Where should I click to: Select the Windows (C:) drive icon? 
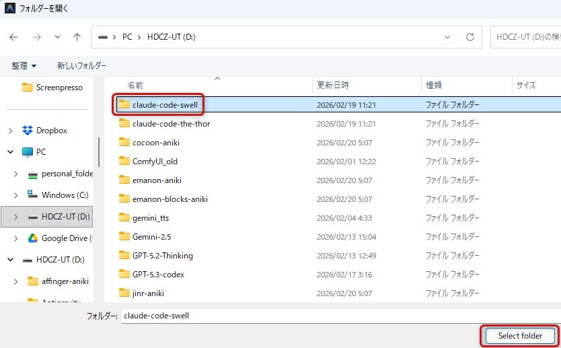tap(33, 195)
